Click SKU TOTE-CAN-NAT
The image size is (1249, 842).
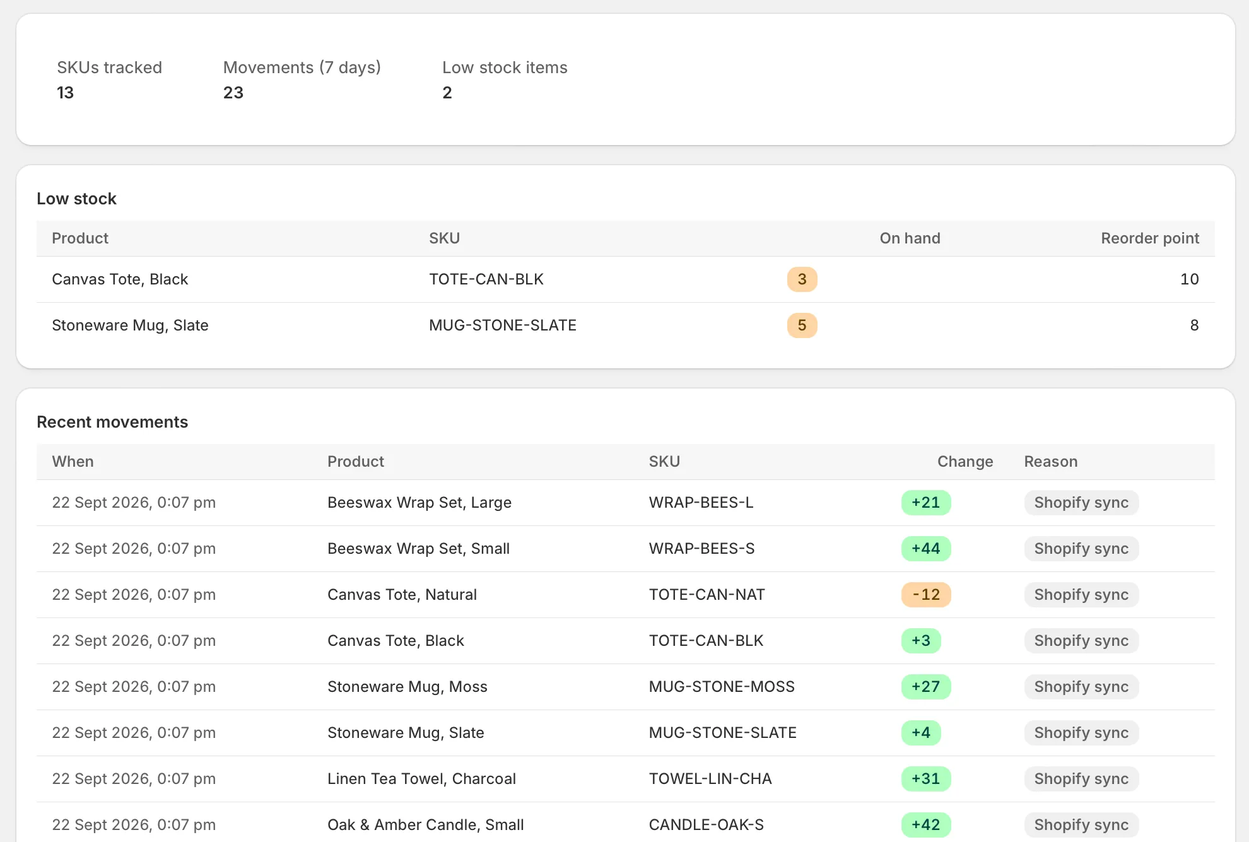[707, 595]
